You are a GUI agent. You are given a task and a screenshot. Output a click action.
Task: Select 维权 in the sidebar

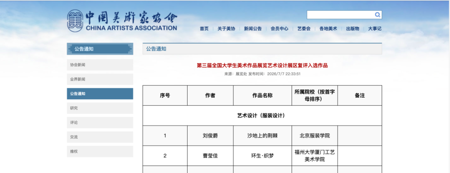pos(100,151)
